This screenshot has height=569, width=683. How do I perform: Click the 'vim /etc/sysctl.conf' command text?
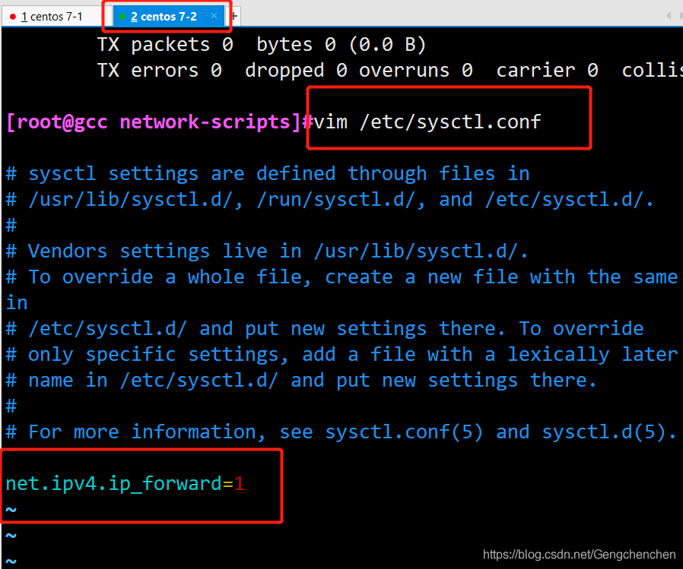point(427,122)
